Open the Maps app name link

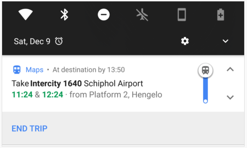coord(35,70)
